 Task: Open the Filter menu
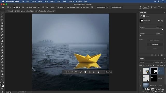59,1
